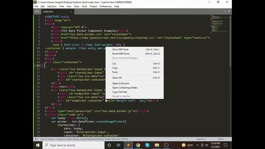Change syntax via HTML in status bar
This screenshot has width=265, height=149.
pos(221,139)
